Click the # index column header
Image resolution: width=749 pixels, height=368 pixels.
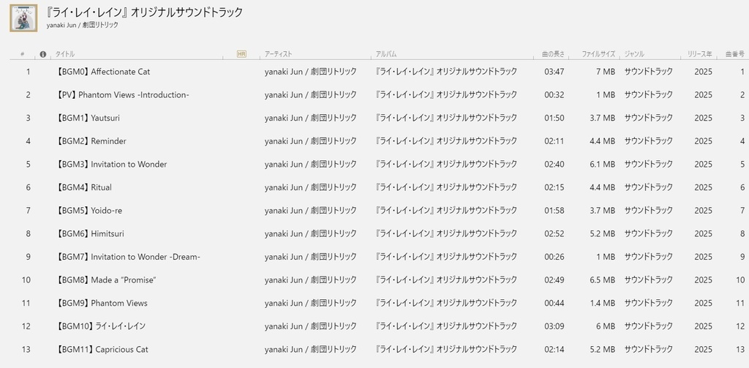[x=23, y=54]
